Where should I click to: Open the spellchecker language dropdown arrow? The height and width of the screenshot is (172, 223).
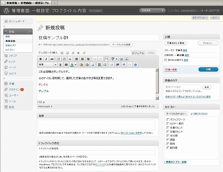click(x=116, y=59)
